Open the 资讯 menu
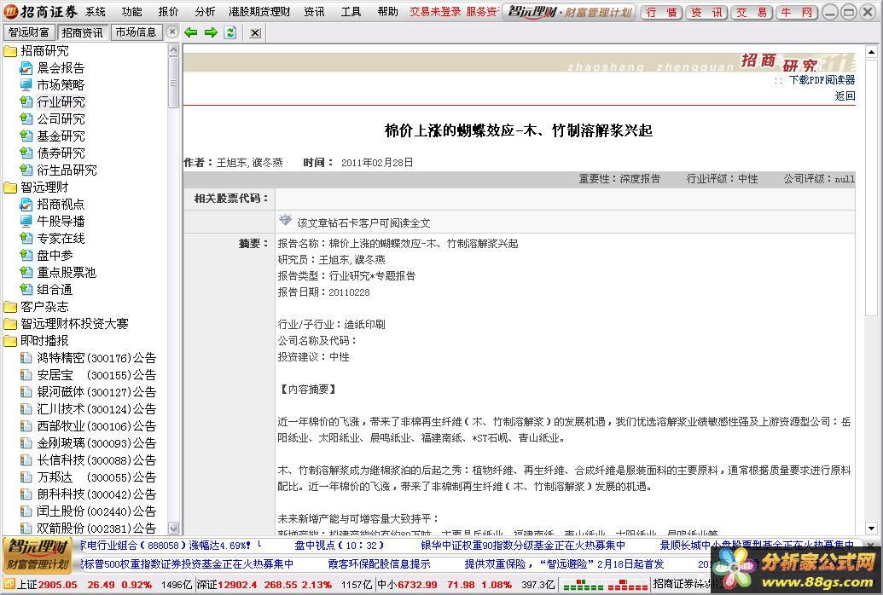Viewport: 883px width, 595px height. coord(314,11)
